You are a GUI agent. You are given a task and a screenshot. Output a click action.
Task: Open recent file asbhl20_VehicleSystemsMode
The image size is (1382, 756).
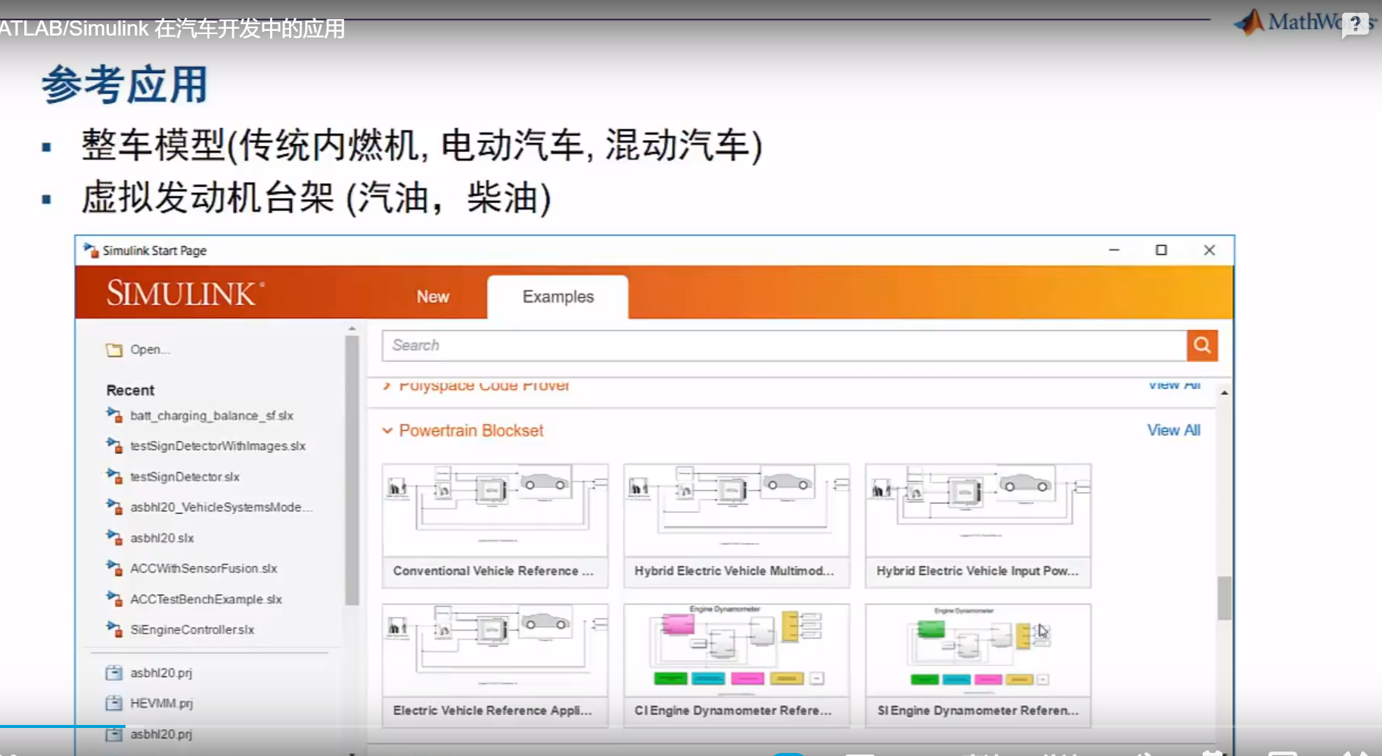[221, 507]
